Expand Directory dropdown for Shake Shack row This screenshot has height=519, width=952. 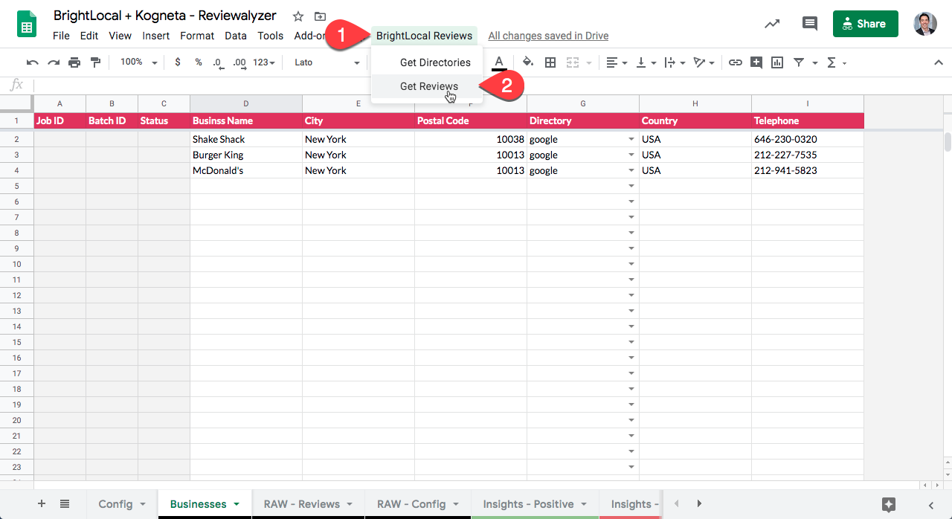[x=631, y=139]
